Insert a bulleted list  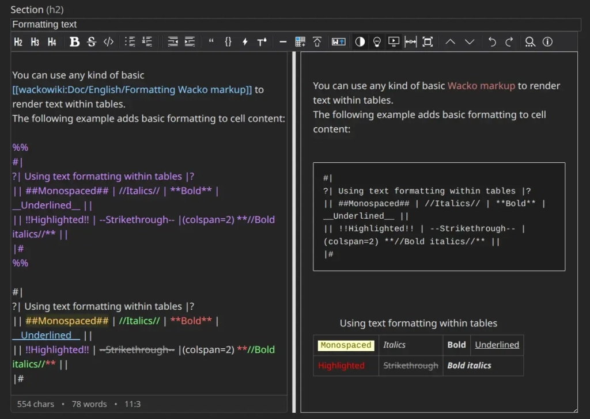[130, 41]
